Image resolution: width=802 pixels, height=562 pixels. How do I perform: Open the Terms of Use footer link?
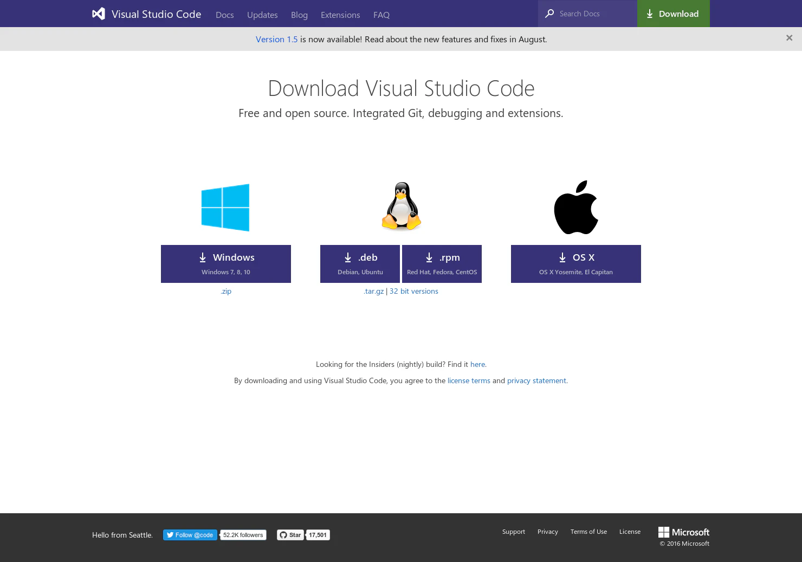click(x=588, y=532)
